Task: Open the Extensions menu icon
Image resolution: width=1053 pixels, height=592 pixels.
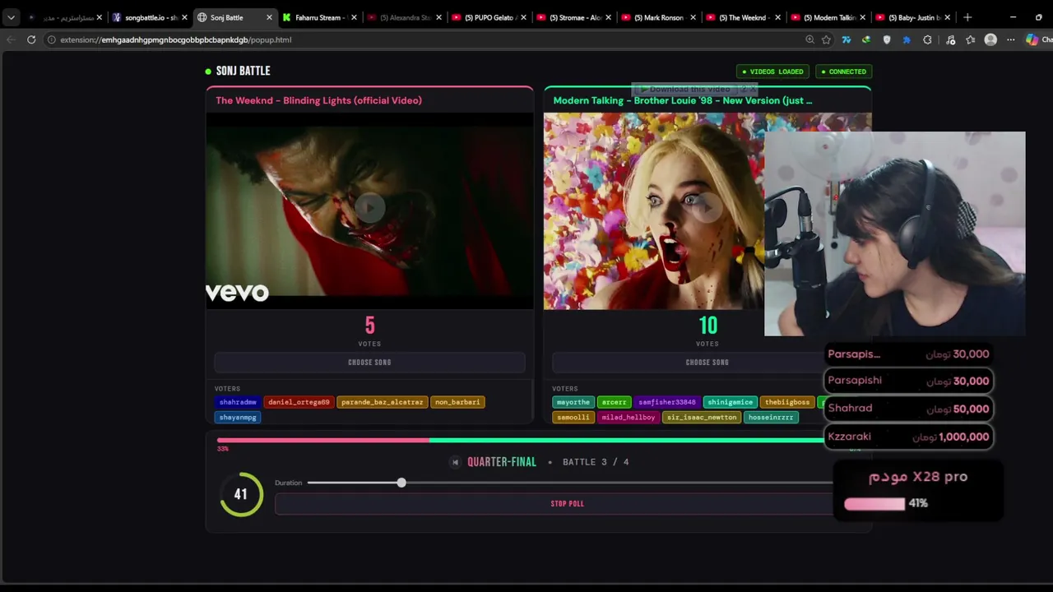Action: coord(927,39)
